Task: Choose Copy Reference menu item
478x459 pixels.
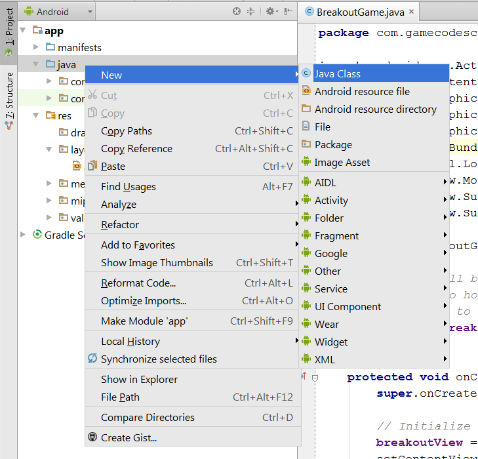Action: coord(192,149)
